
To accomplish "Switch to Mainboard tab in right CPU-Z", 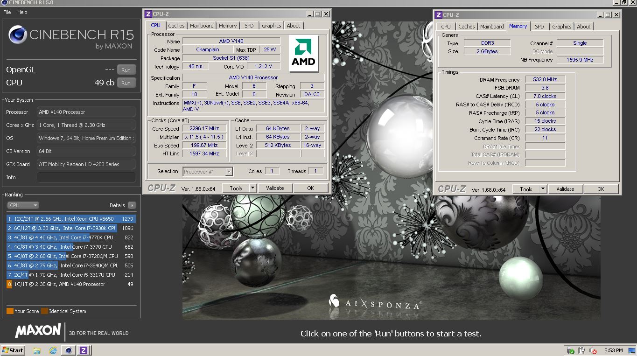I will [x=492, y=27].
